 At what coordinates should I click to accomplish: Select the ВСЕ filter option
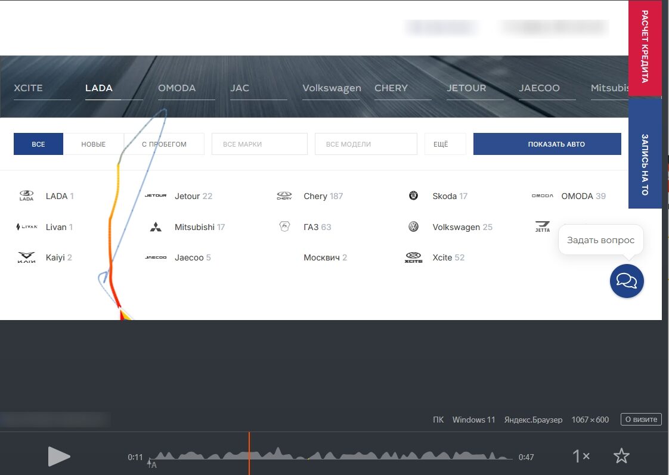[x=38, y=144]
